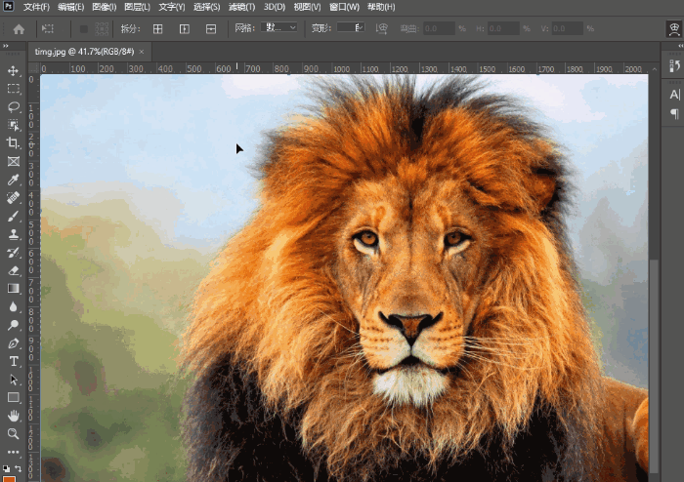
Task: Choose the Gradient tool
Action: tap(14, 289)
